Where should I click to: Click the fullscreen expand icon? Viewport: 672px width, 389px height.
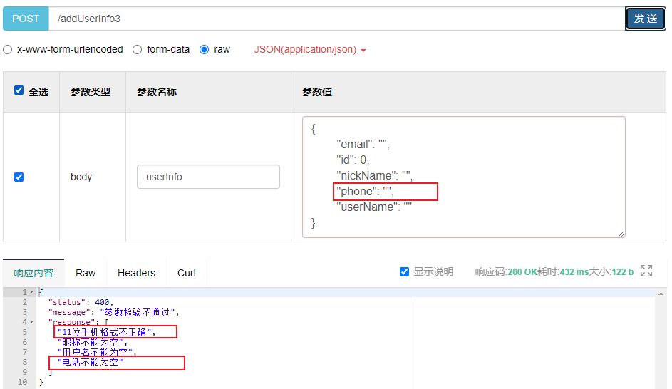click(646, 271)
